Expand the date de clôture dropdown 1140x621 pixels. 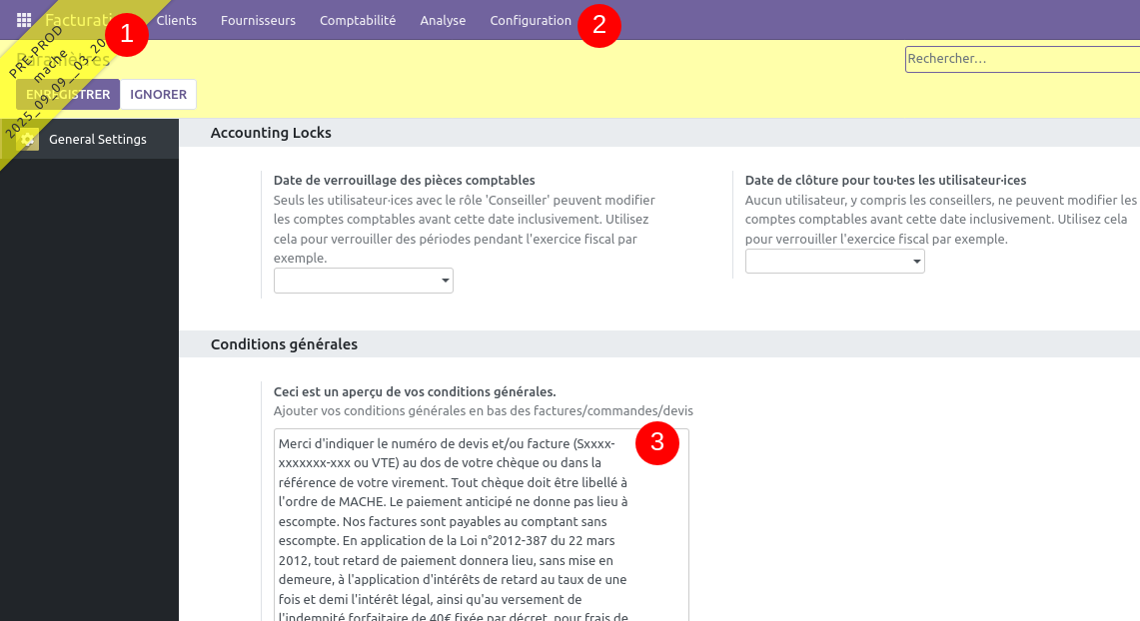[x=834, y=261]
